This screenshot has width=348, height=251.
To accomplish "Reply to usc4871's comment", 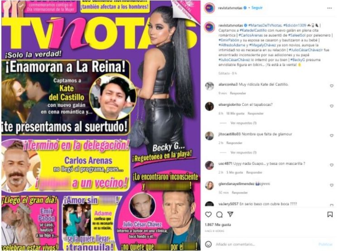I will click(254, 172).
